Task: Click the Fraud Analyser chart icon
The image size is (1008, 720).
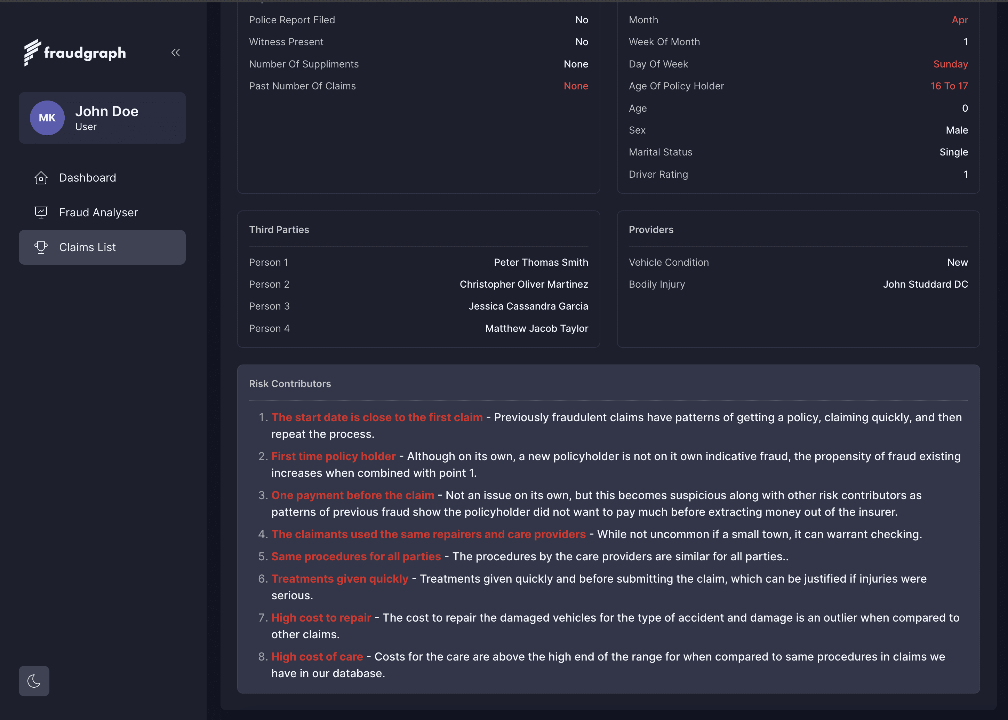Action: 41,213
